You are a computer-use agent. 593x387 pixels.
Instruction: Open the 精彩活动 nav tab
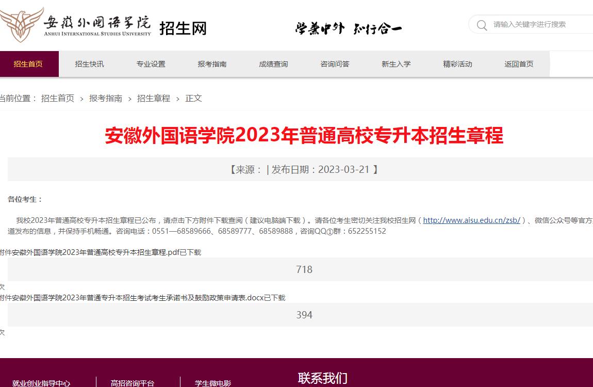tap(457, 64)
